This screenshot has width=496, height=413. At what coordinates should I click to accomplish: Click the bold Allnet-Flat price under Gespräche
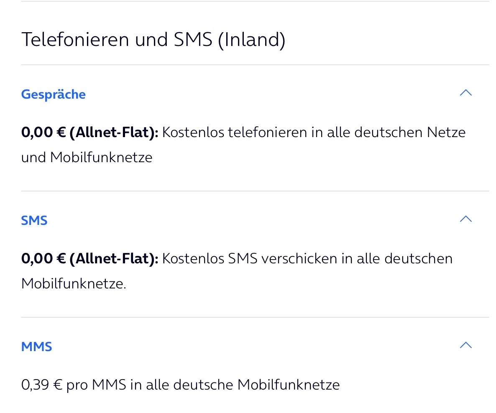(x=90, y=133)
